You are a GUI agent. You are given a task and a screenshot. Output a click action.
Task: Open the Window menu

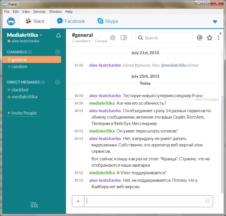pyautogui.click(x=56, y=12)
